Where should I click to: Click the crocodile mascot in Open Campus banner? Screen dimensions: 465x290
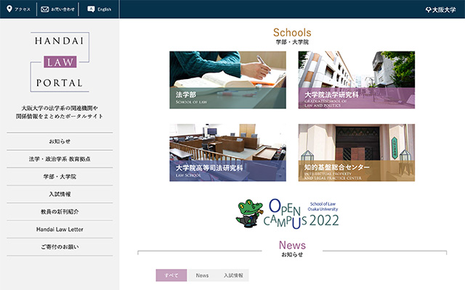pos(248,214)
